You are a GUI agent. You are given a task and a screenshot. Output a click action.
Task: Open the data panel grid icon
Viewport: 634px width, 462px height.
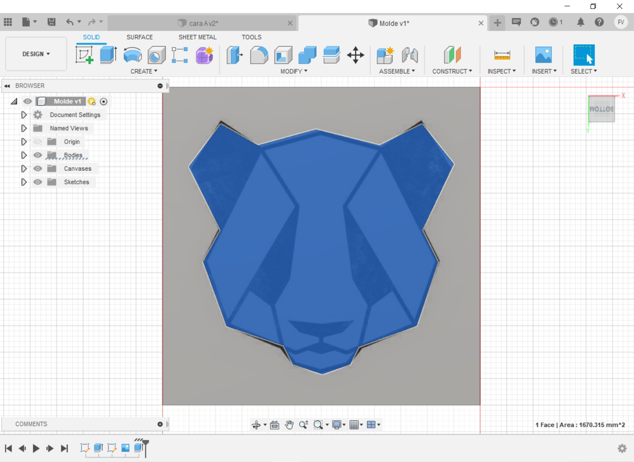pyautogui.click(x=8, y=22)
